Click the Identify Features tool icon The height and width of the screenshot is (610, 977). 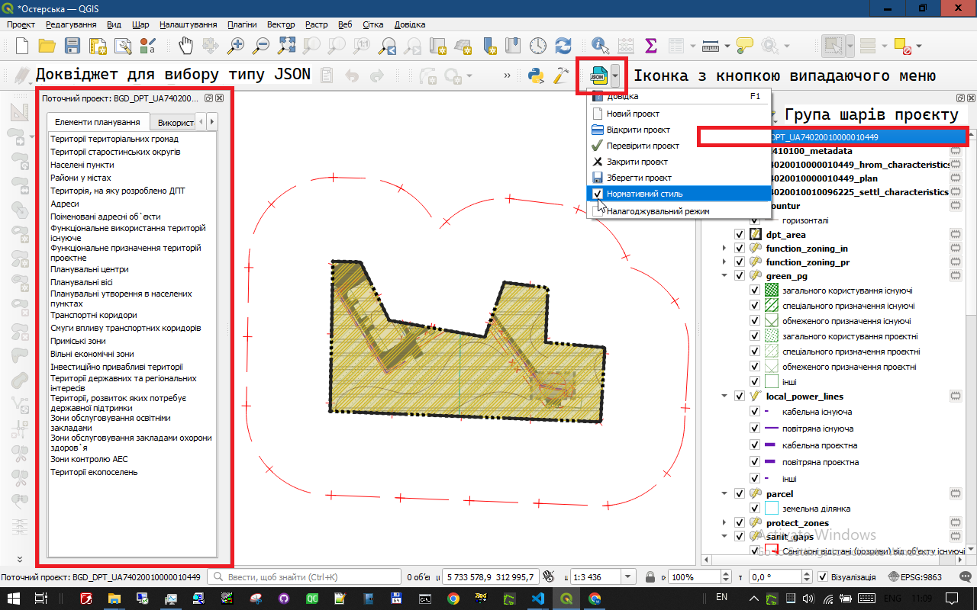click(x=601, y=46)
